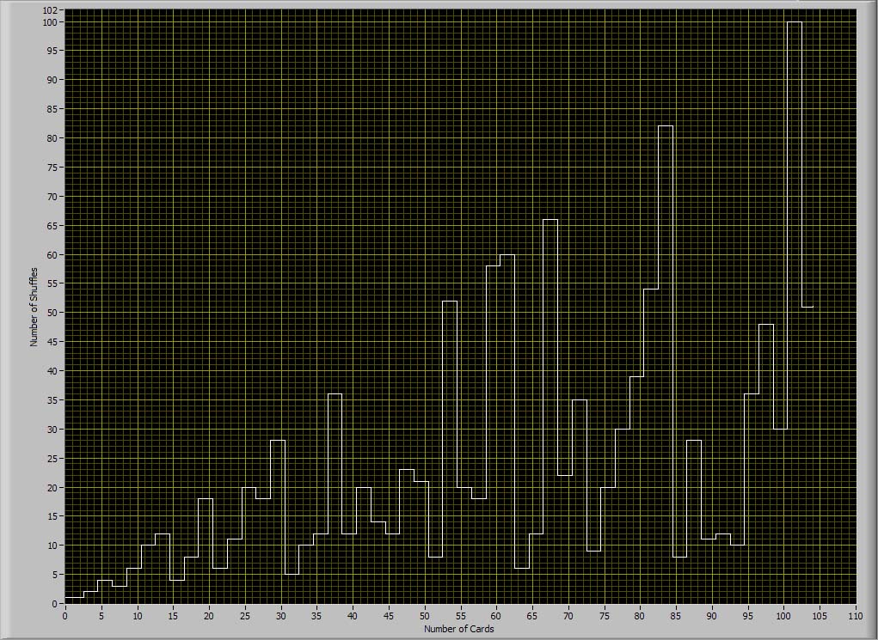878x640 pixels.
Task: Click the 25 tick label on the x-axis
Action: (244, 615)
